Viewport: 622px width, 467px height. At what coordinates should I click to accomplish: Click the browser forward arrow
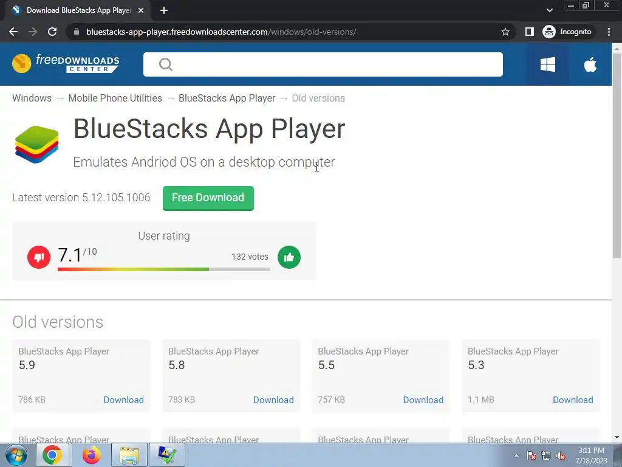33,32
